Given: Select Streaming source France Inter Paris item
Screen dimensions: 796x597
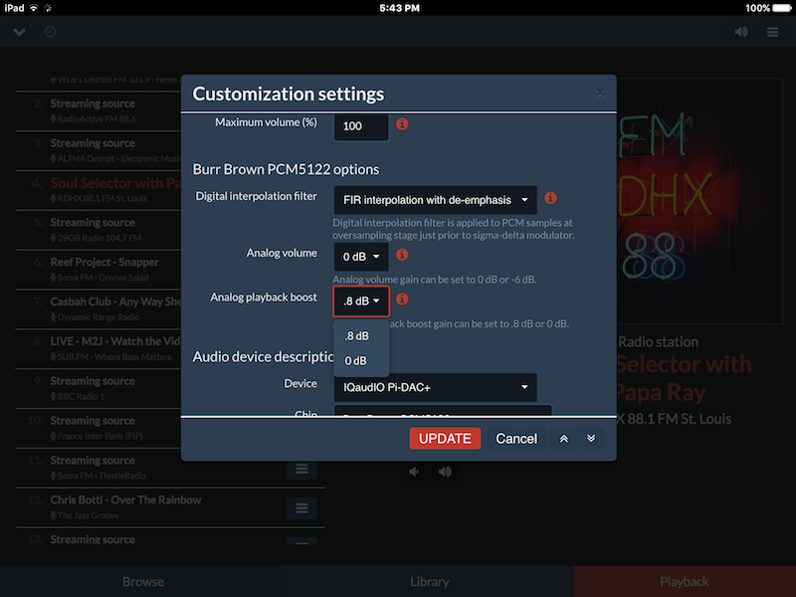Looking at the screenshot, I should [x=98, y=428].
